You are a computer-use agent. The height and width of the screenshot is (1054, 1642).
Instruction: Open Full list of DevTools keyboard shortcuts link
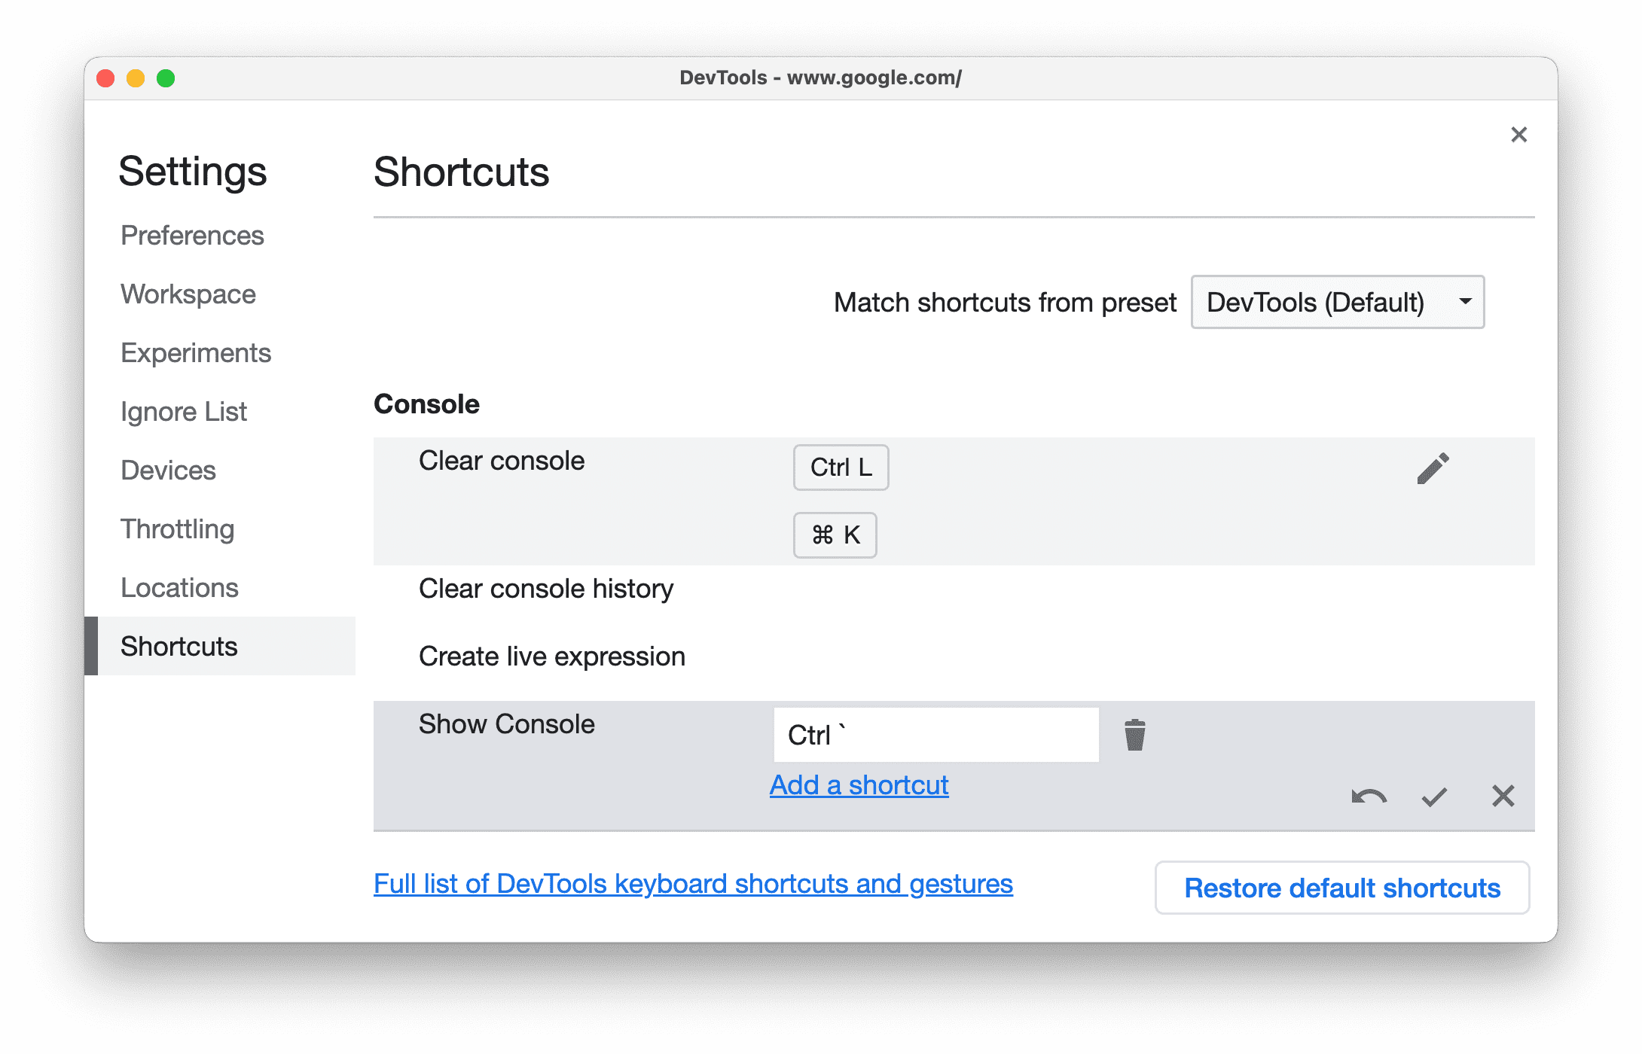pos(694,885)
